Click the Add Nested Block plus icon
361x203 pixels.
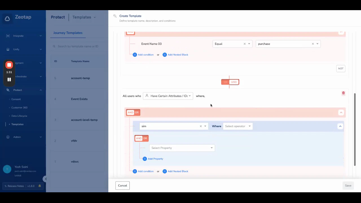(164, 171)
